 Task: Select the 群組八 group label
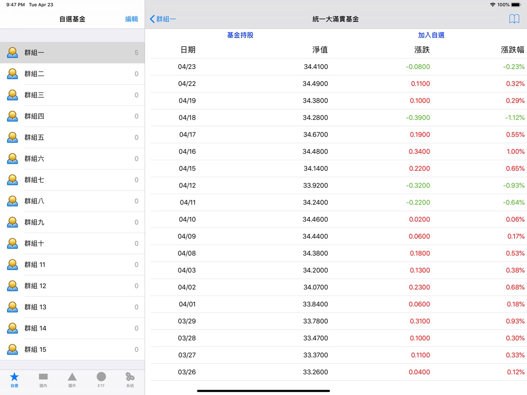(34, 201)
